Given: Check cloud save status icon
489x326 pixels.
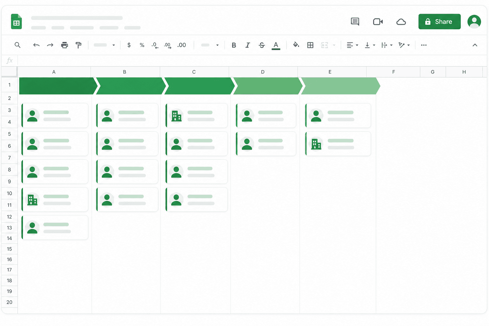Looking at the screenshot, I should coord(401,22).
